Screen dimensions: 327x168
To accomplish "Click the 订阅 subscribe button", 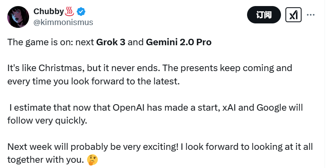I will tap(264, 15).
